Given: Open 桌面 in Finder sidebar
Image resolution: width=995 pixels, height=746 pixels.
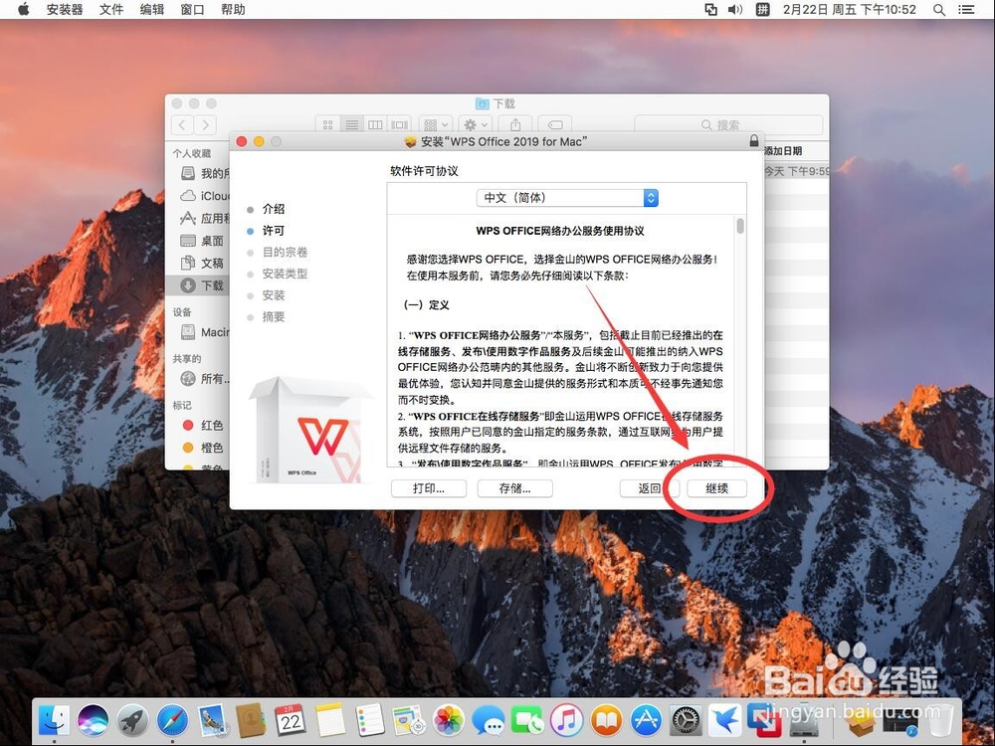Looking at the screenshot, I should tap(202, 241).
